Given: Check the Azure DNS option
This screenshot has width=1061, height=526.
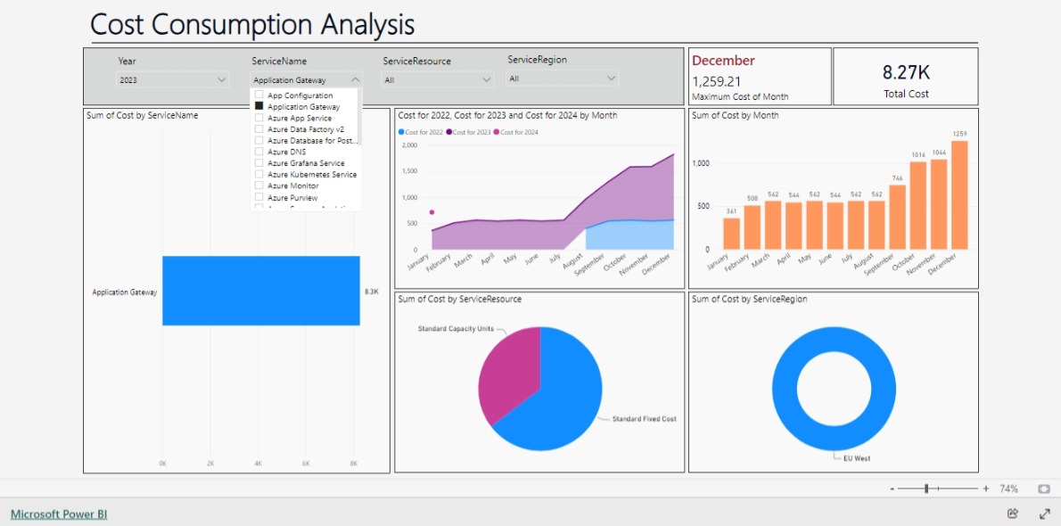Looking at the screenshot, I should 259,152.
